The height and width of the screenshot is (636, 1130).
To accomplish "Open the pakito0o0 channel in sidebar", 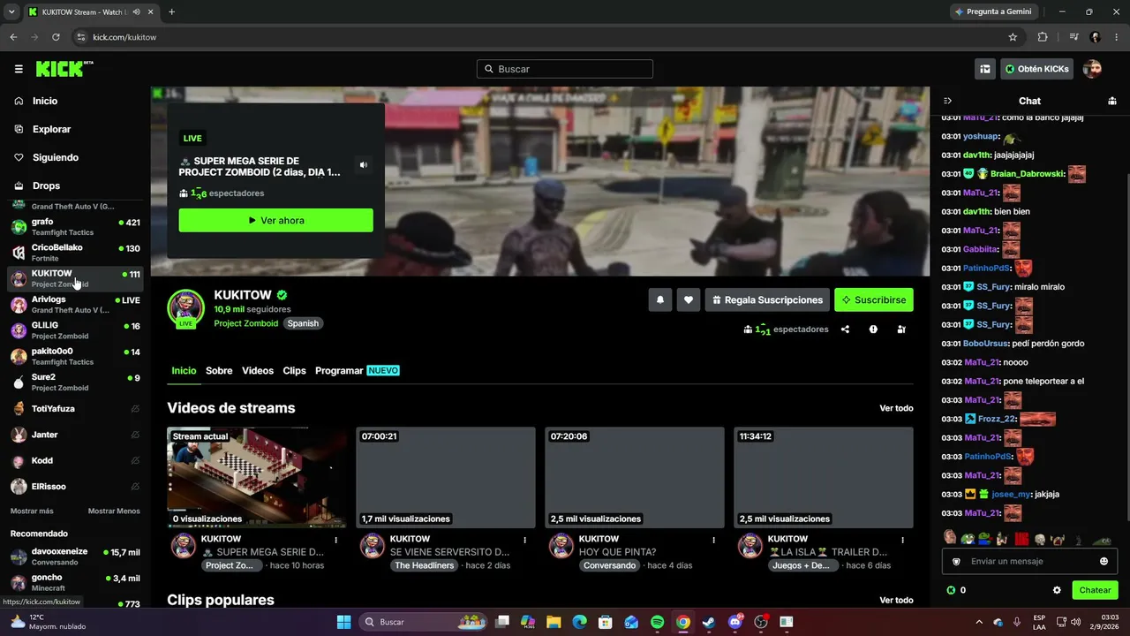I will click(x=75, y=356).
